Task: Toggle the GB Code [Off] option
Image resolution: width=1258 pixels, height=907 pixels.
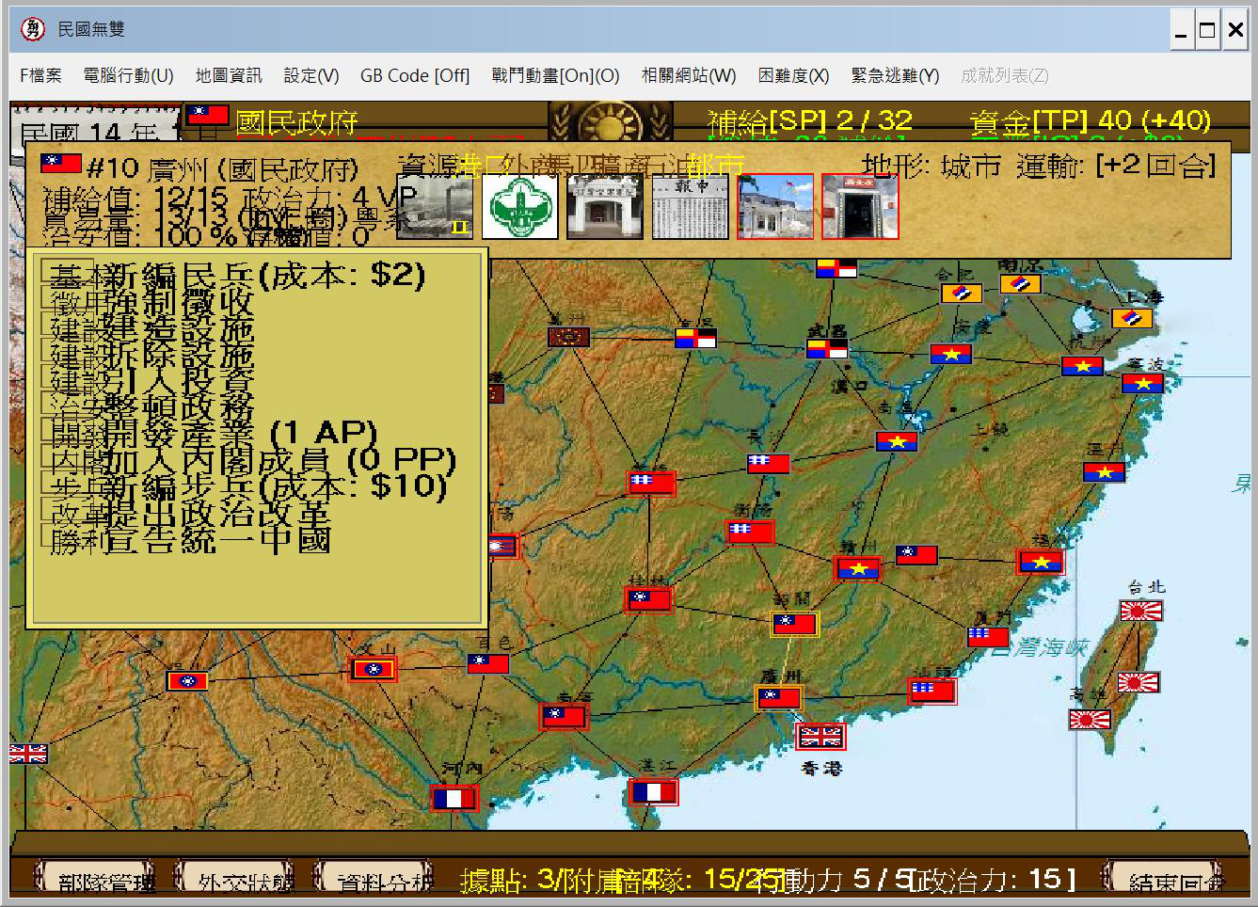Action: point(415,75)
